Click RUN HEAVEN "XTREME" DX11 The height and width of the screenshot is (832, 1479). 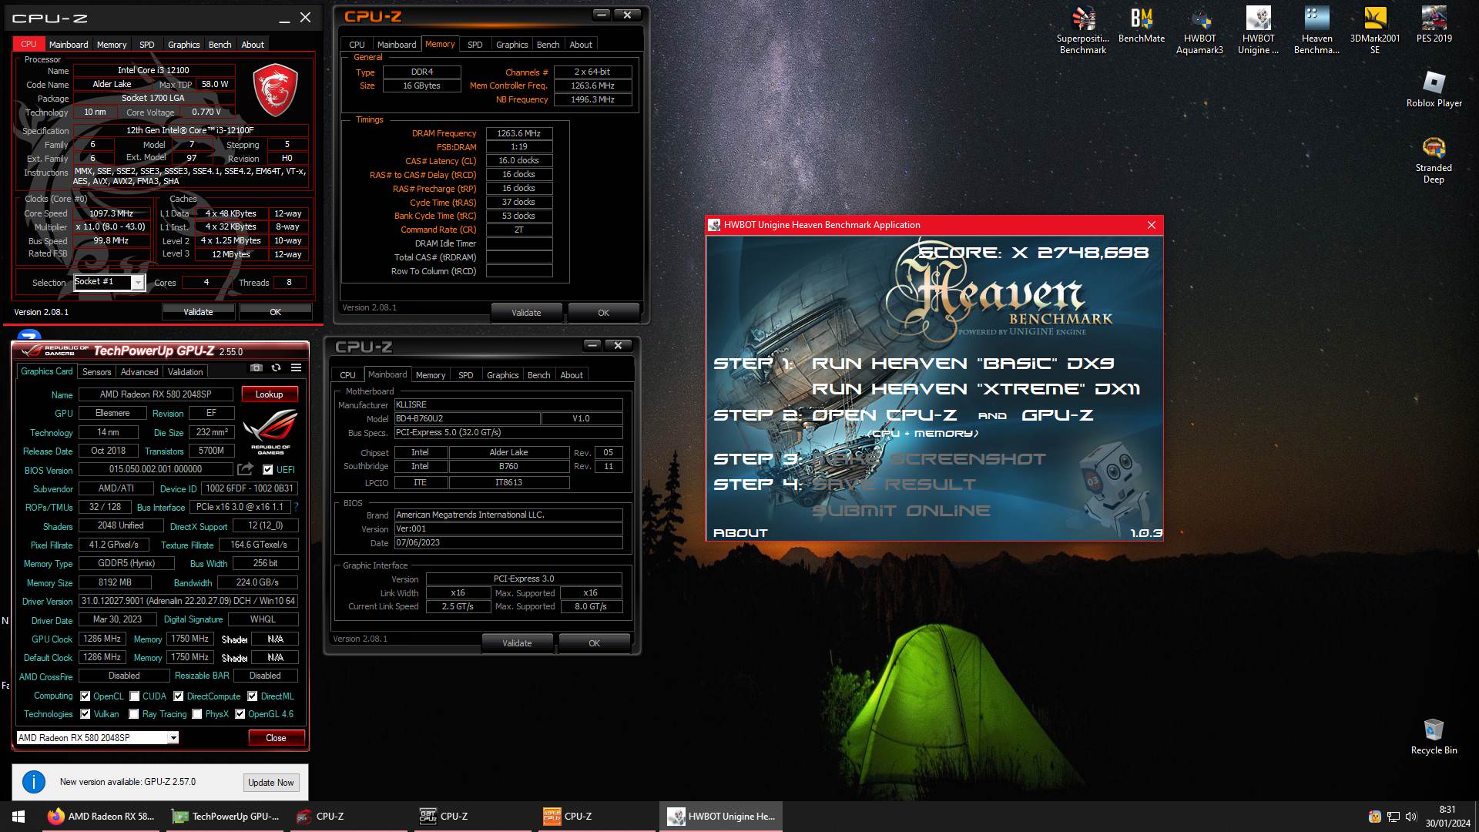(976, 389)
